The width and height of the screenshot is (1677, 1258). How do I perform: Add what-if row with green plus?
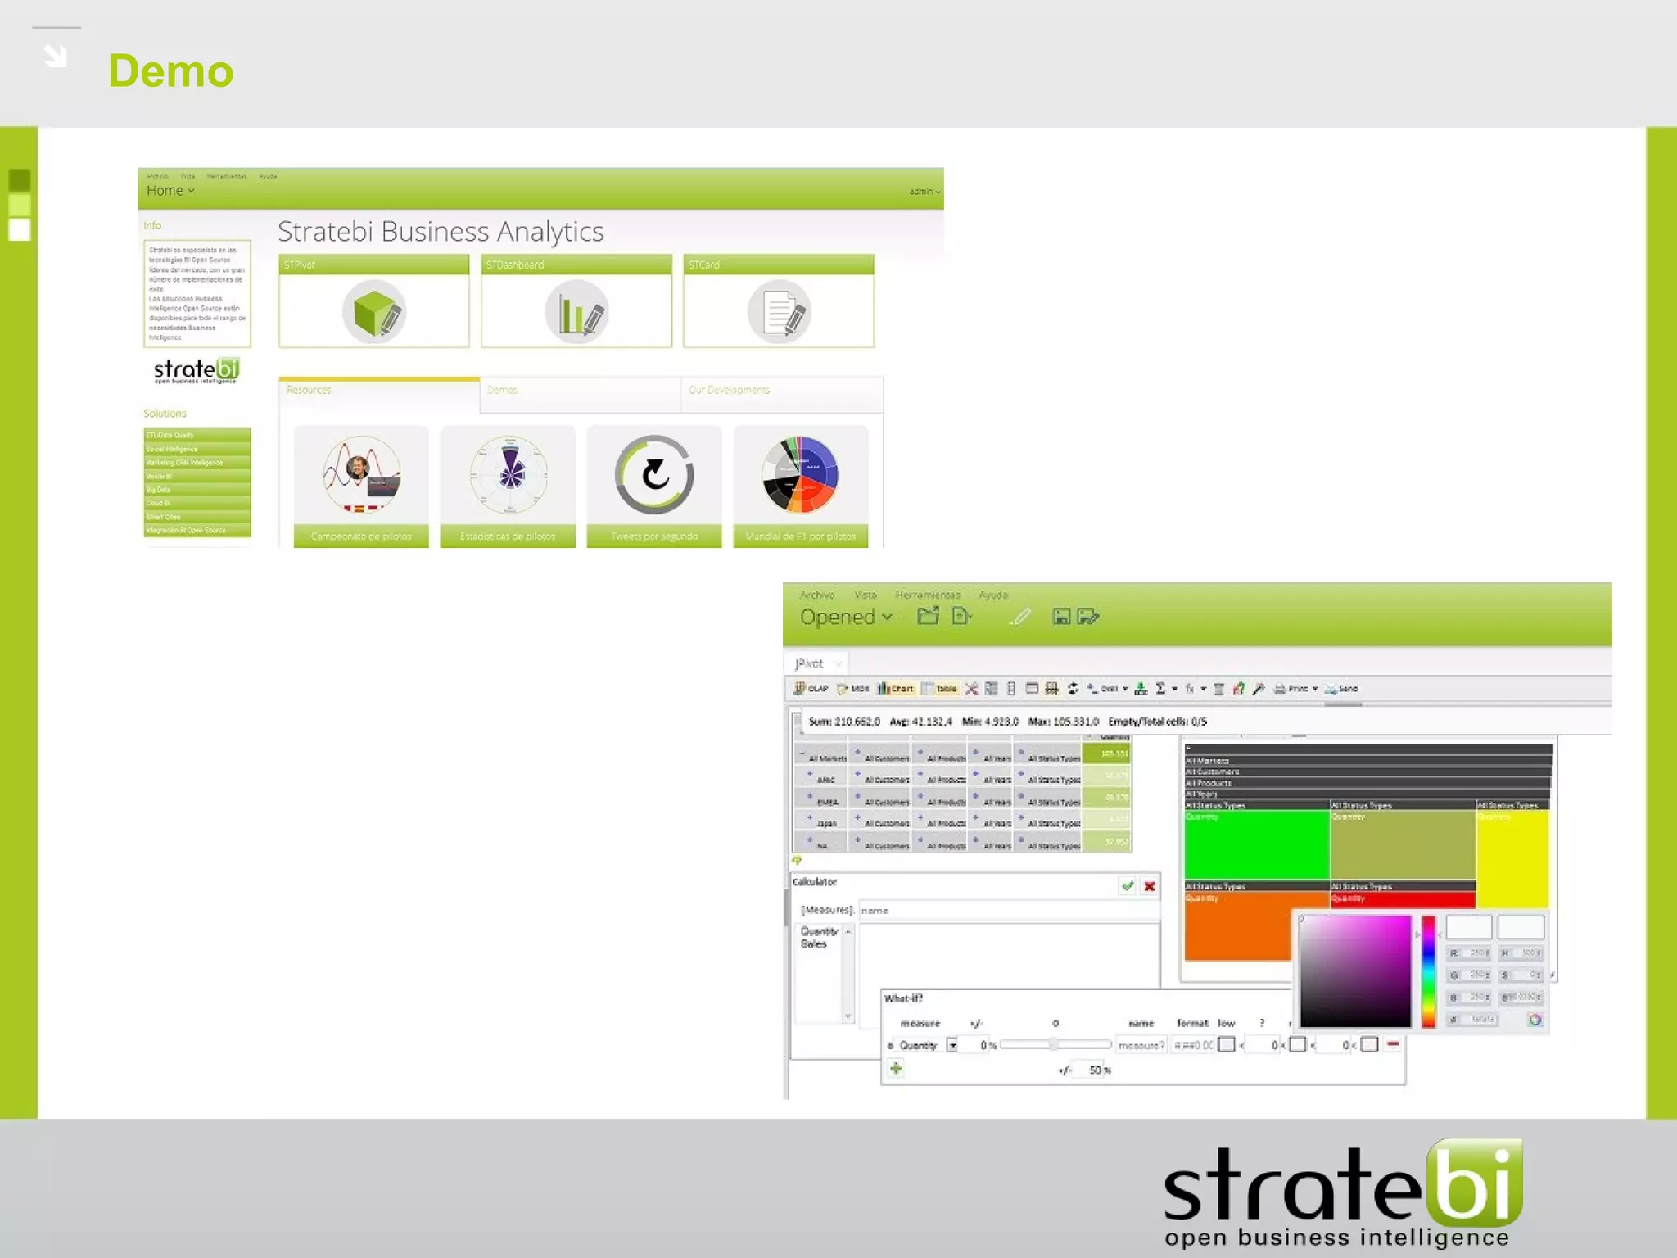click(x=897, y=1068)
